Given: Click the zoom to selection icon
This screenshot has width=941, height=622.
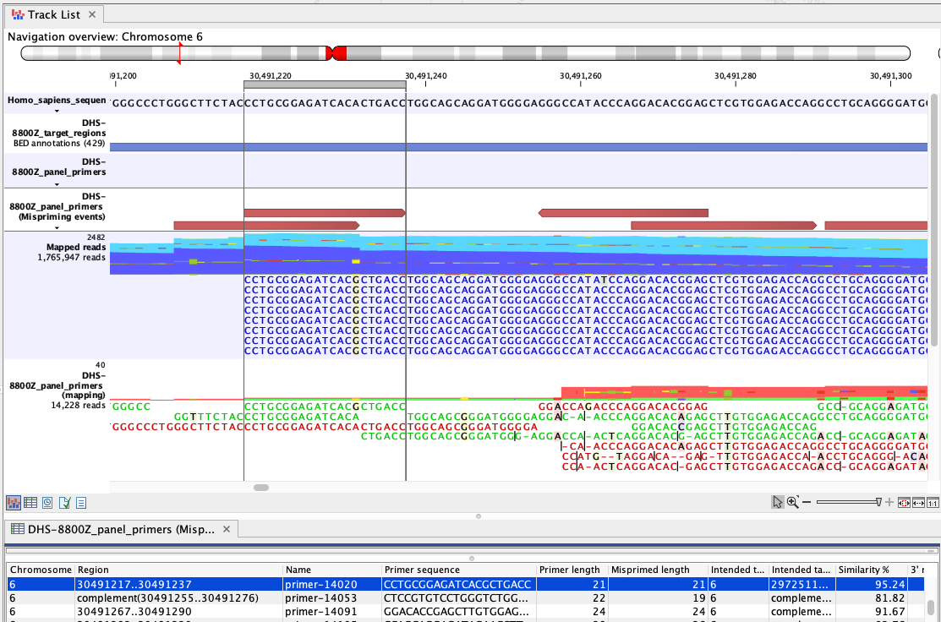Looking at the screenshot, I should [904, 502].
